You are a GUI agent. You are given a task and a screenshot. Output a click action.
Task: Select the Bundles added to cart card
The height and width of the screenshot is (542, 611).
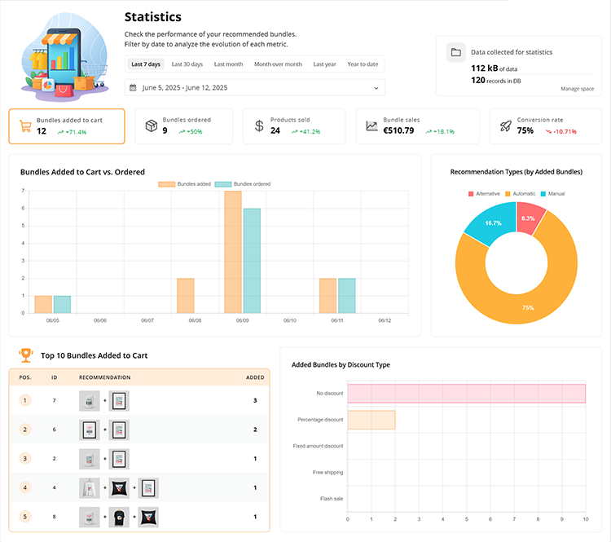(x=67, y=126)
